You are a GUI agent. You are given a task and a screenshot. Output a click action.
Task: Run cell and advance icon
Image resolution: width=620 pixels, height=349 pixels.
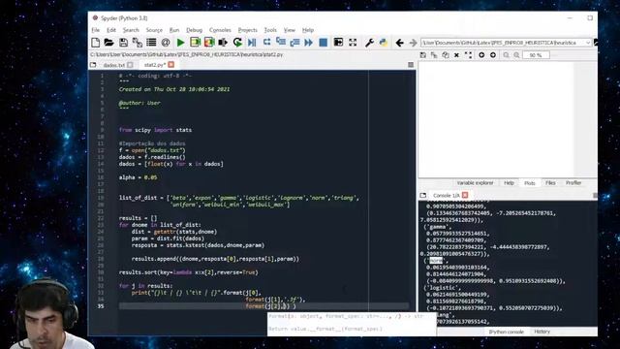209,43
